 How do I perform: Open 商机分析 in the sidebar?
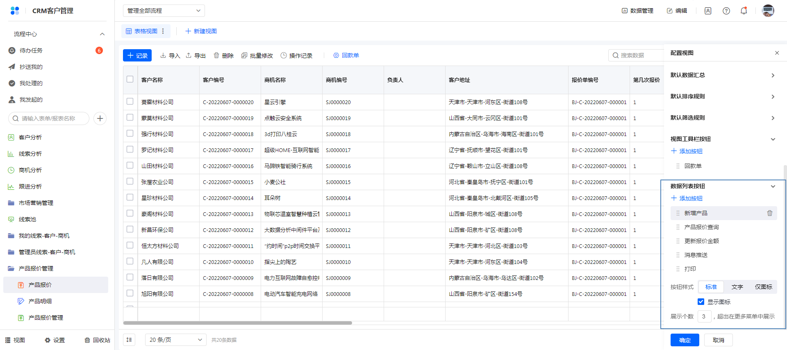[30, 170]
